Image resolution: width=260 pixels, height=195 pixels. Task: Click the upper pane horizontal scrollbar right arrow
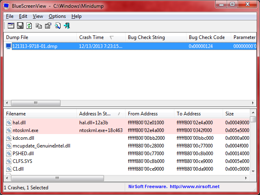pos(253,103)
